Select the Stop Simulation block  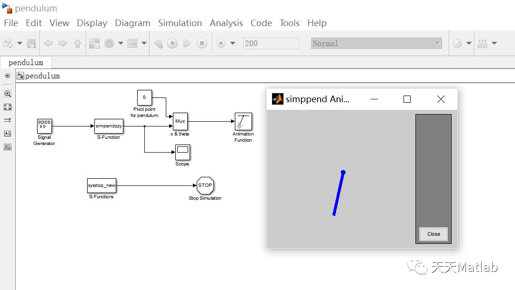click(x=205, y=185)
